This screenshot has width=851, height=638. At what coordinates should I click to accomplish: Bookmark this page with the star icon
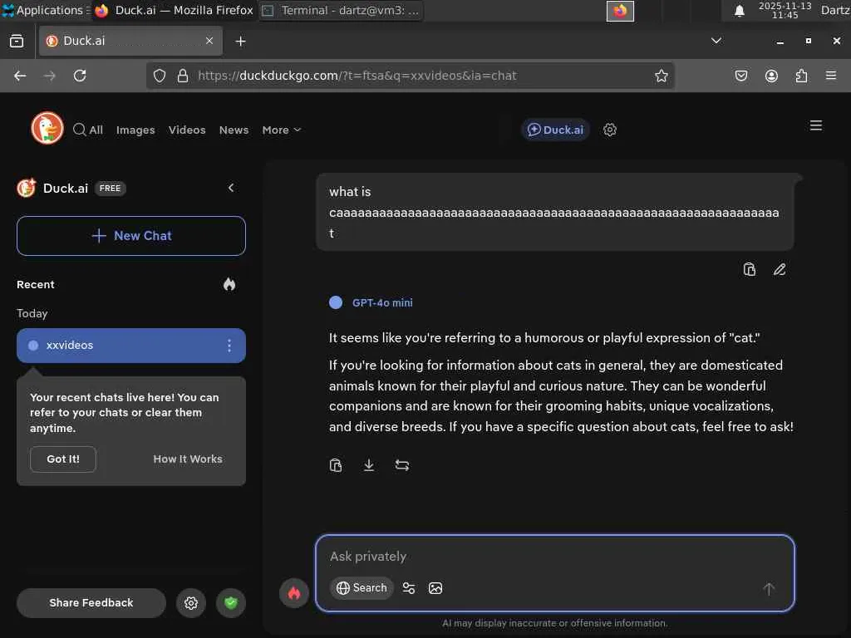[661, 76]
